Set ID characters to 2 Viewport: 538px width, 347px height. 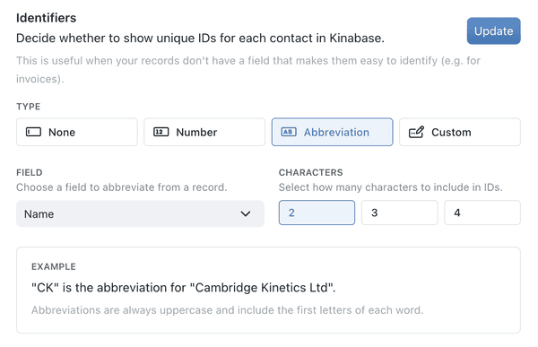point(317,213)
